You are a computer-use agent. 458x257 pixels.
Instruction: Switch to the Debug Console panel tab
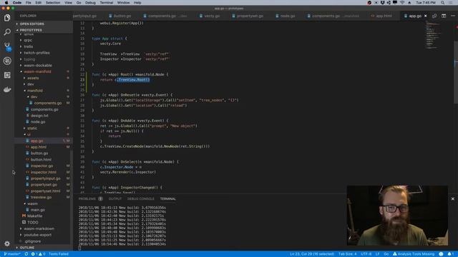140,198
